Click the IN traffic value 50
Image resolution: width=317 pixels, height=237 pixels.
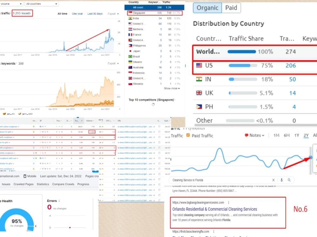coord(292,79)
